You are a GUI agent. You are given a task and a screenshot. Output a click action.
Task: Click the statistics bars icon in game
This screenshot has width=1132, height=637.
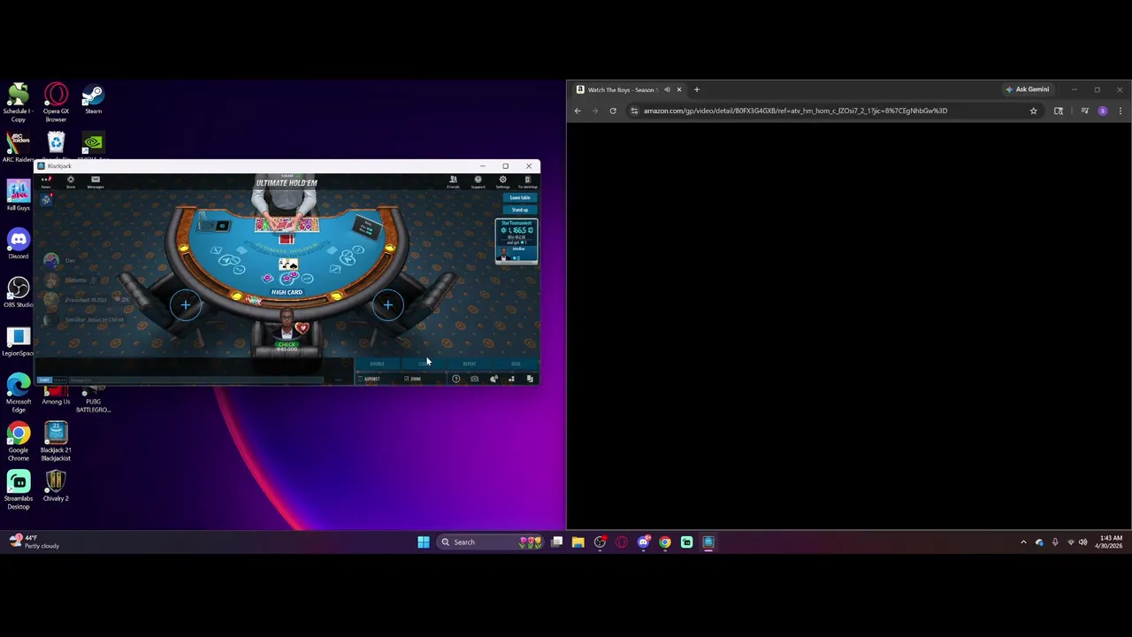(x=511, y=380)
